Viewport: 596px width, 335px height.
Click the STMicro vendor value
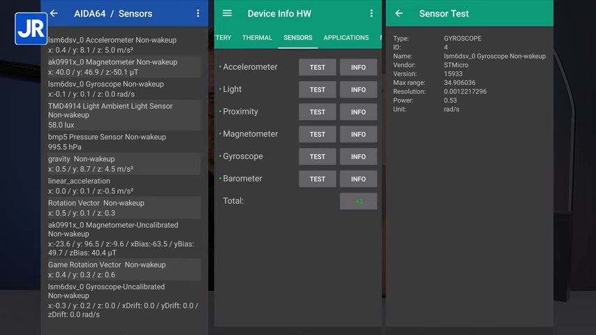(456, 65)
